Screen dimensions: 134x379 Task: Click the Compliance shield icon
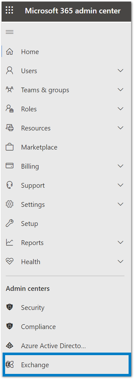(x=10, y=326)
